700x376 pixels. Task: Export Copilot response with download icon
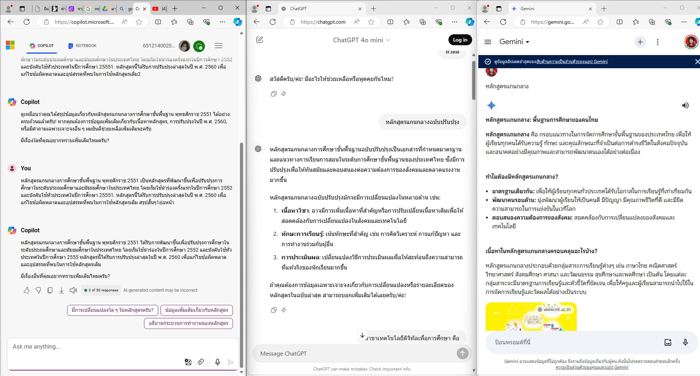pyautogui.click(x=62, y=290)
